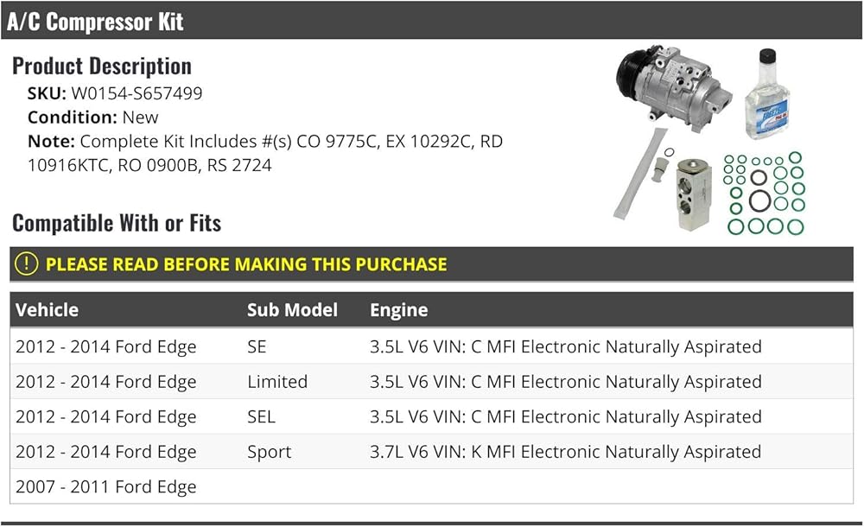Click the green O-ring seal kit image

(764, 194)
